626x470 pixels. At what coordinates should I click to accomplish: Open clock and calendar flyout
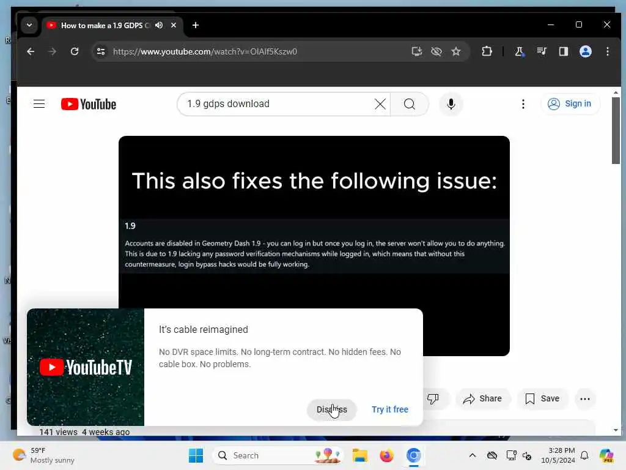(x=558, y=455)
